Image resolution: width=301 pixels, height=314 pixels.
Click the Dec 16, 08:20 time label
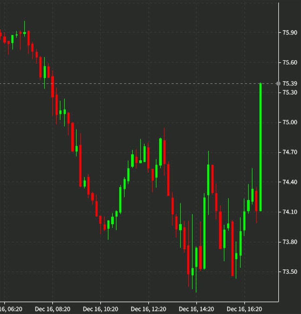53,309
